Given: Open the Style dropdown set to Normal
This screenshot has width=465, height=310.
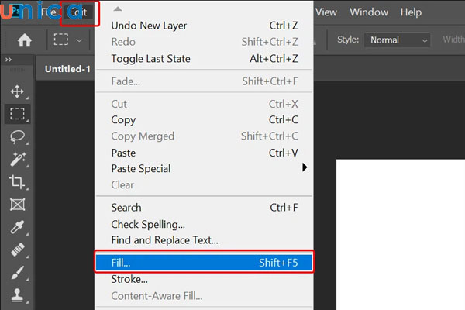Looking at the screenshot, I should pyautogui.click(x=398, y=40).
